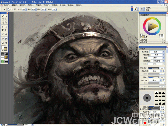Select the Layer Adjuster tool

6,16
